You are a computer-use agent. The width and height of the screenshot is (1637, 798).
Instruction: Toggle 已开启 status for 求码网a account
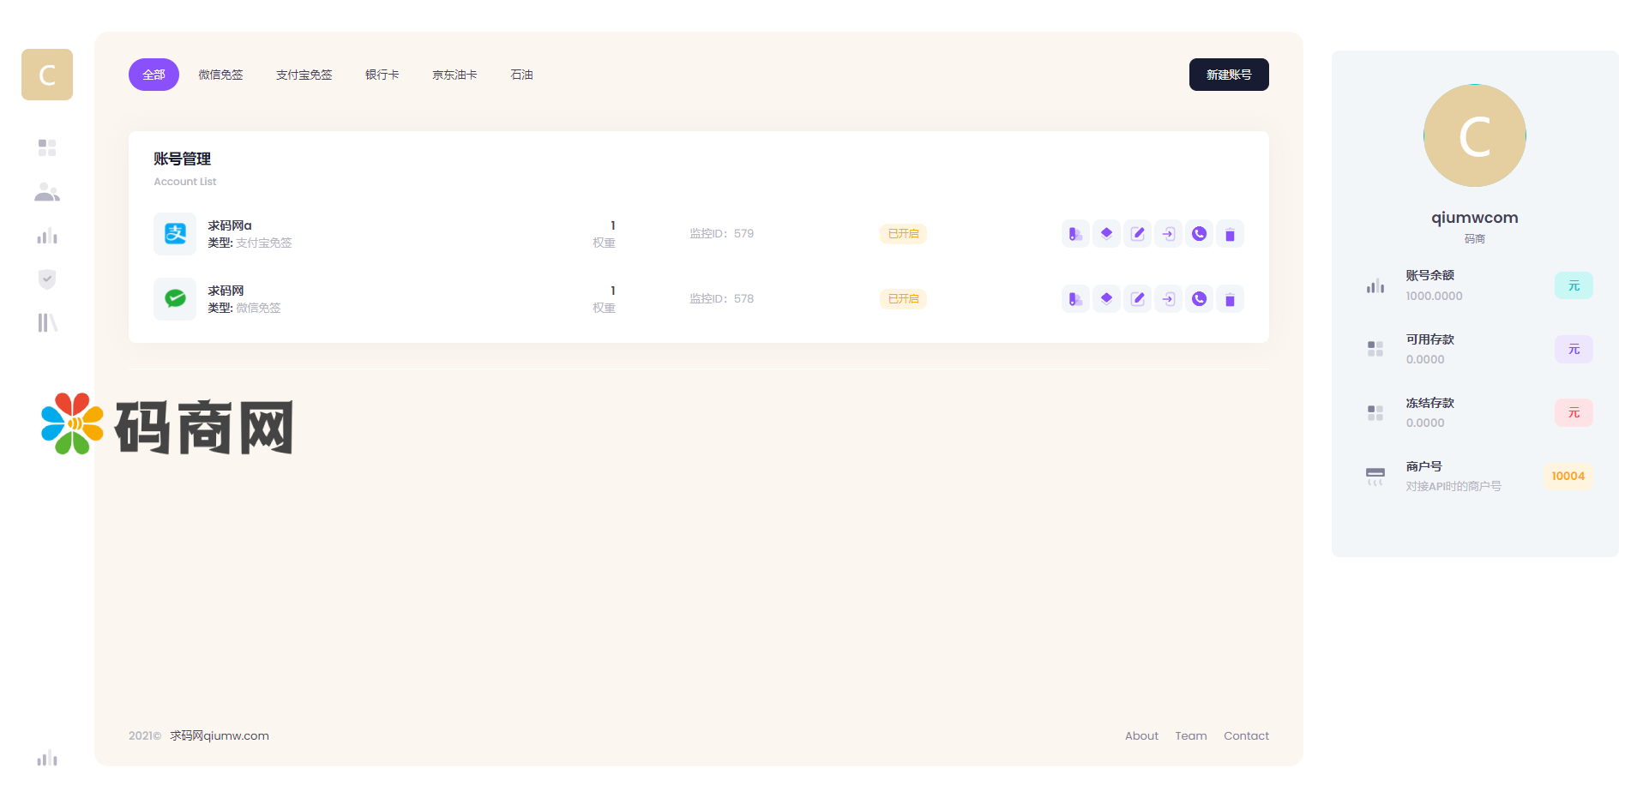pyautogui.click(x=903, y=234)
